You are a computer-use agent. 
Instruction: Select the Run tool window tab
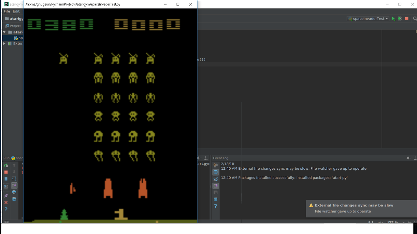tap(13, 158)
